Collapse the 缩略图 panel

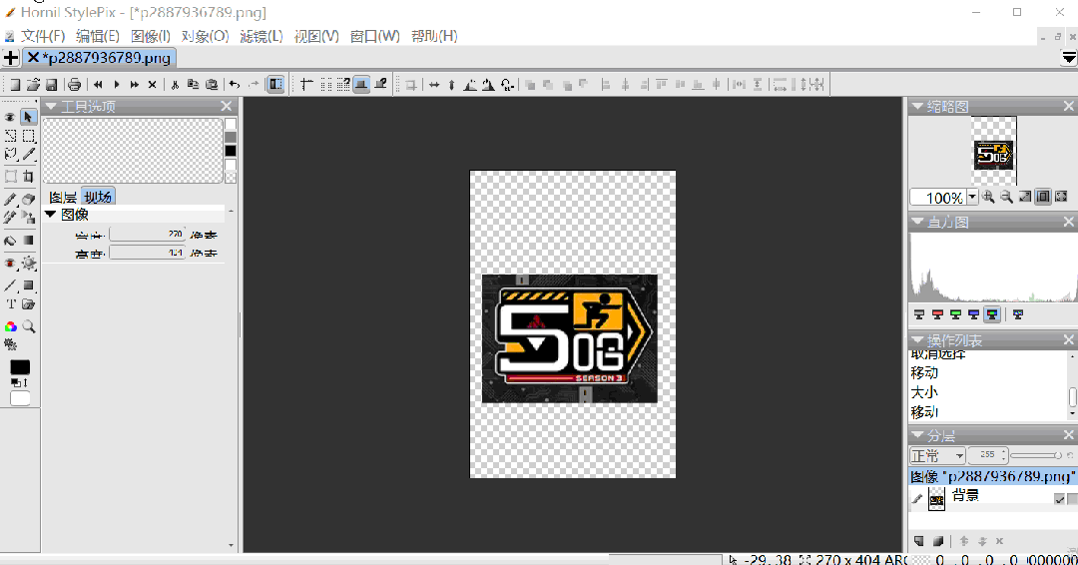coord(917,106)
